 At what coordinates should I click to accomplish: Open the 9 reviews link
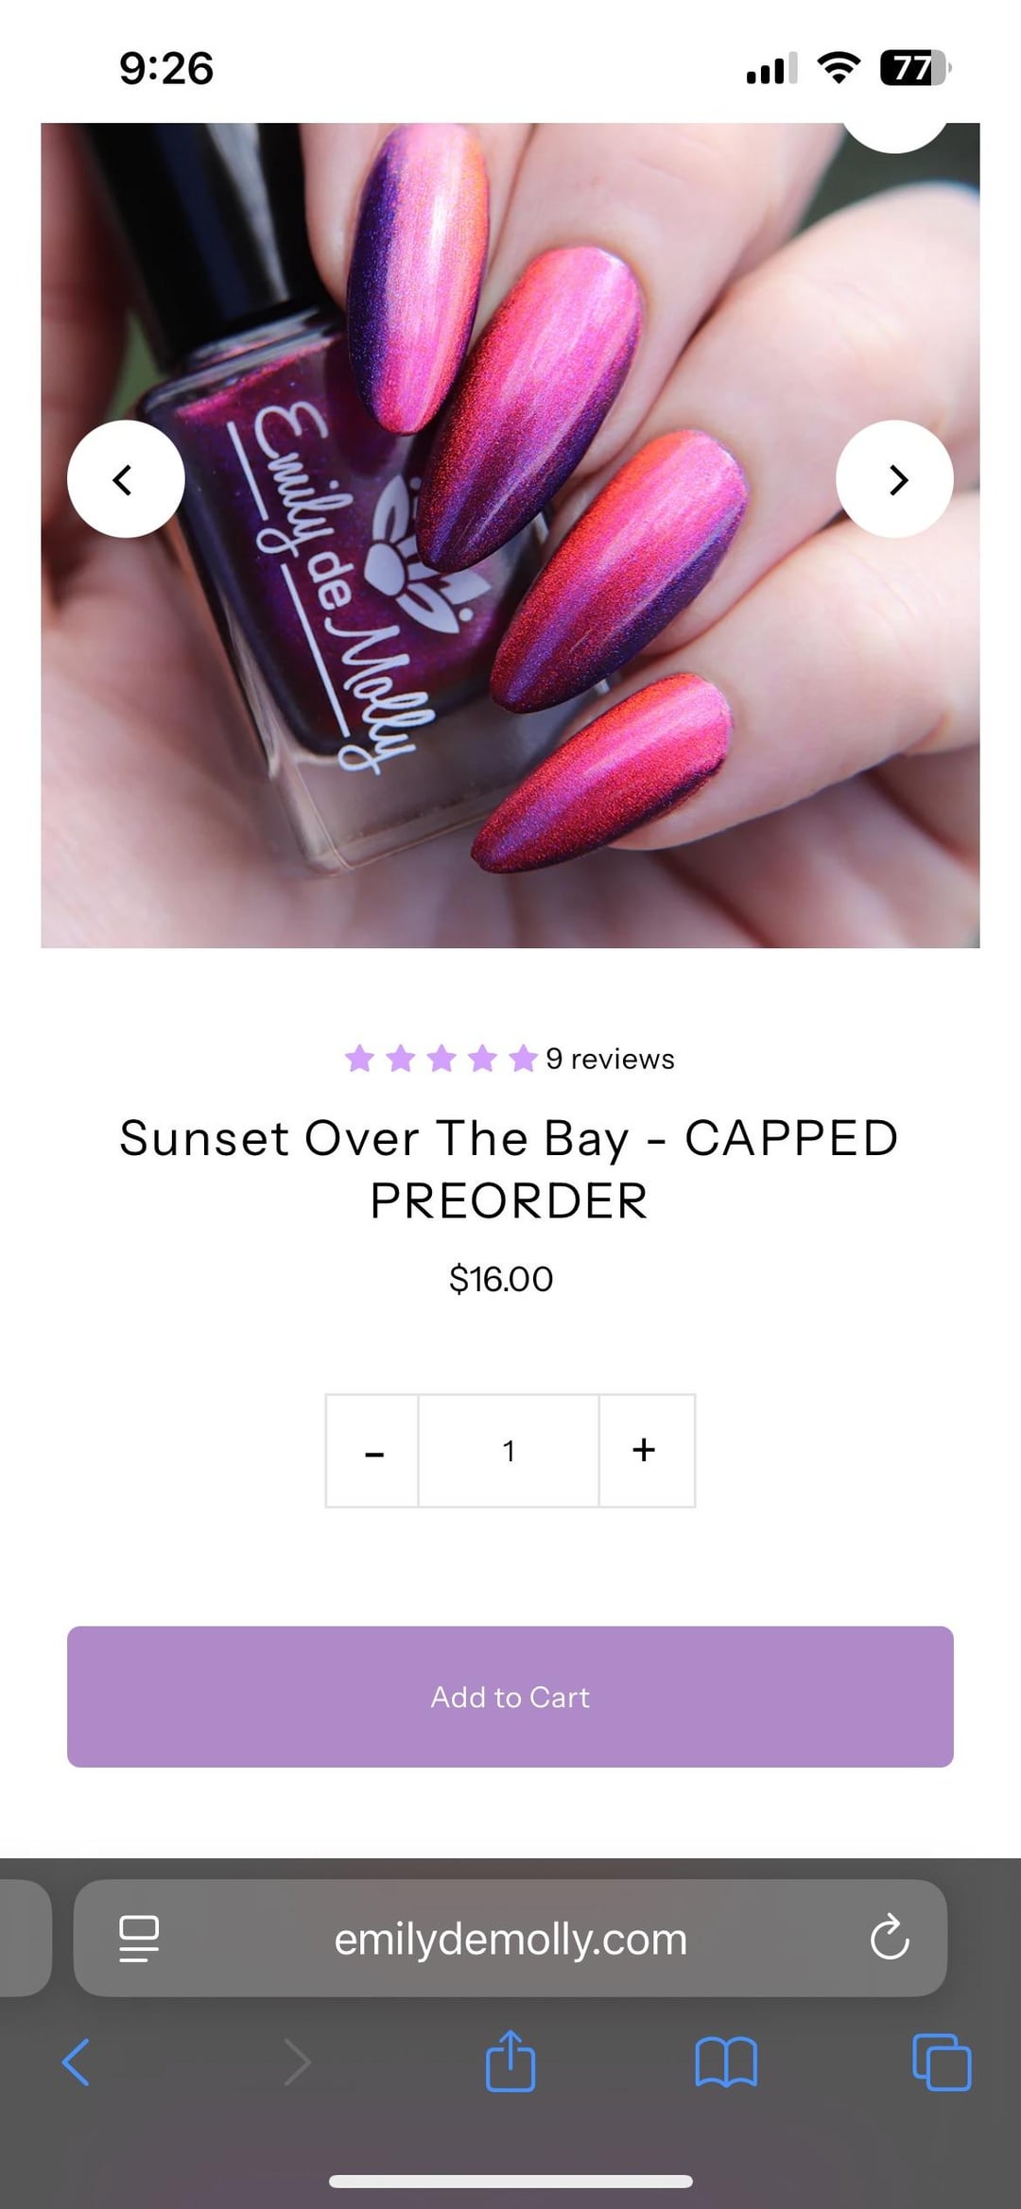(610, 1059)
